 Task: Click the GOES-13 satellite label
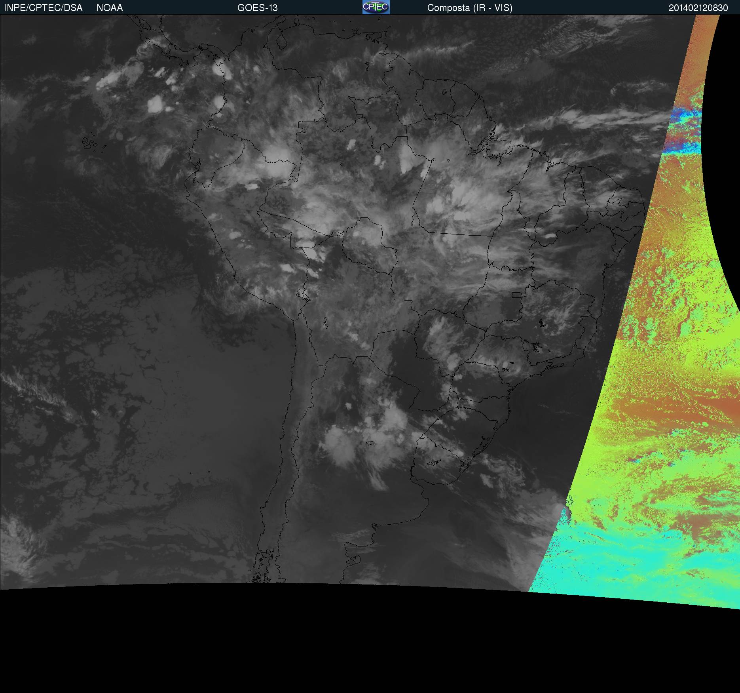coord(258,8)
